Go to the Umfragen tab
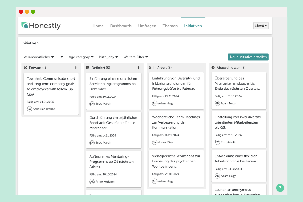Viewport: 303px width, 202px height. [147, 26]
